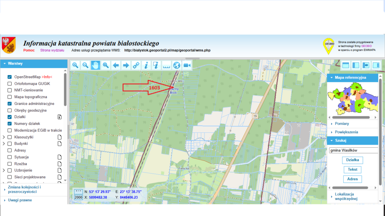Uncheck the Numery działek layer

pos(9,124)
